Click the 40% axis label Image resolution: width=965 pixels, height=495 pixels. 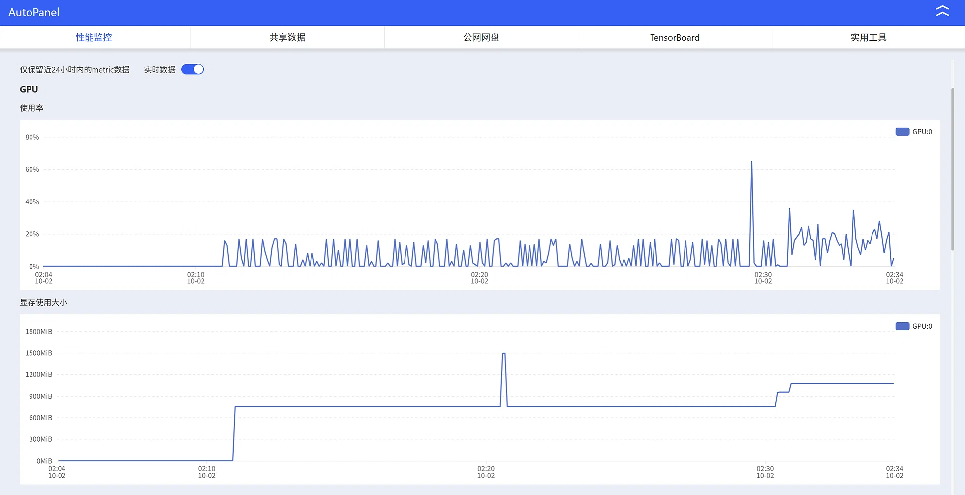[x=32, y=202]
